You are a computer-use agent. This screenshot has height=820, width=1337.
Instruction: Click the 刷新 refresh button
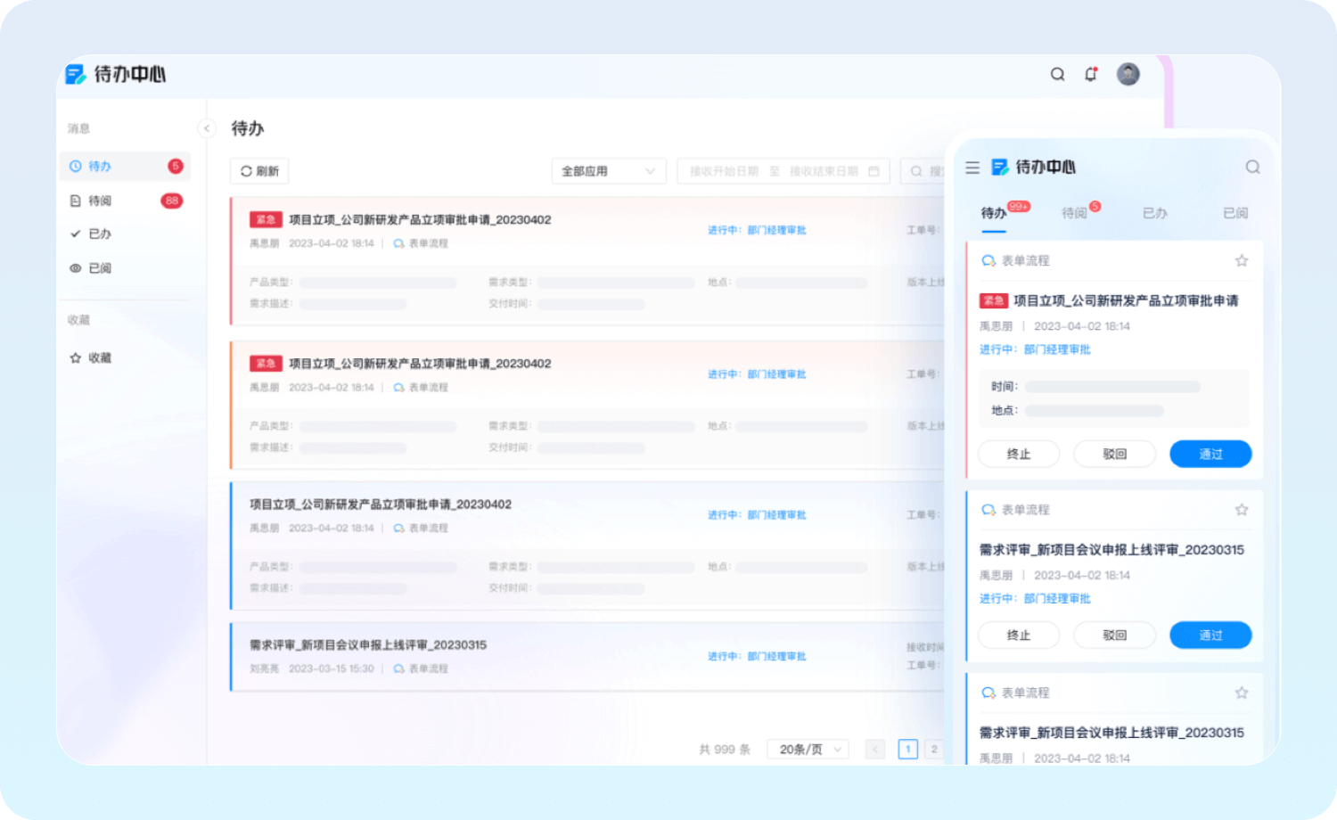259,171
